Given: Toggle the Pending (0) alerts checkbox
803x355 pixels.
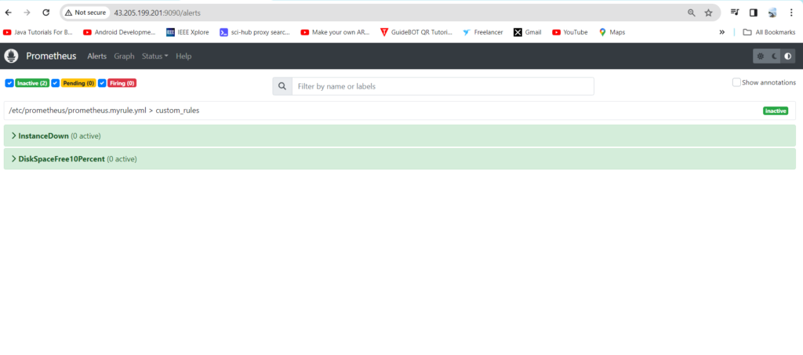Looking at the screenshot, I should (56, 83).
